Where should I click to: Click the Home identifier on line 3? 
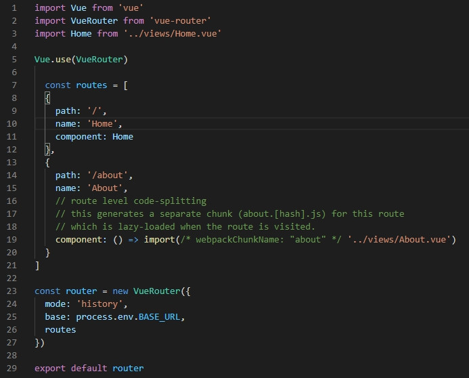81,33
